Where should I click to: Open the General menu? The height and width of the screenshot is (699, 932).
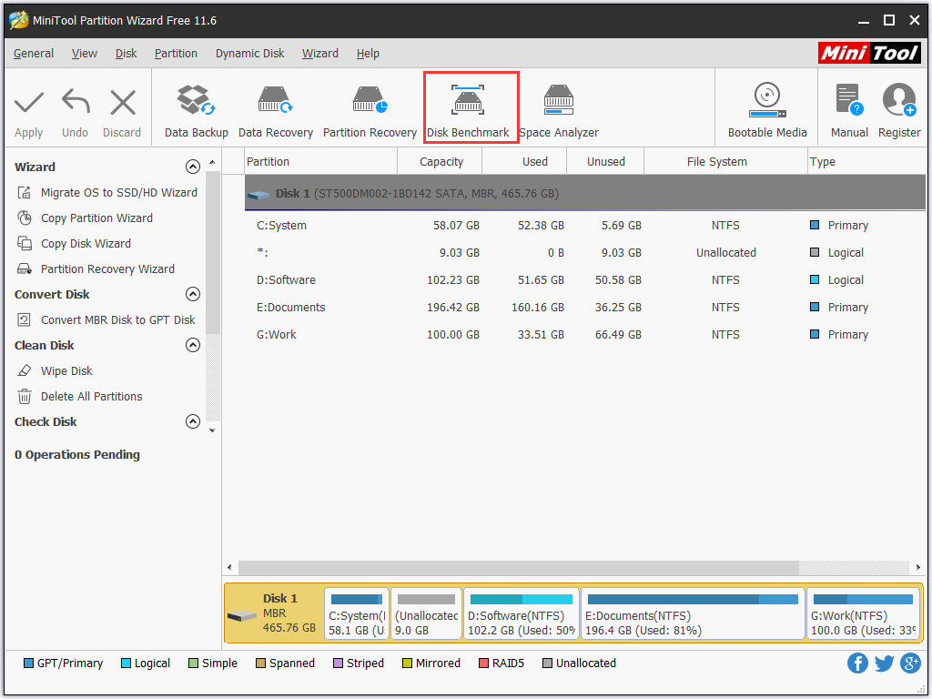click(34, 54)
